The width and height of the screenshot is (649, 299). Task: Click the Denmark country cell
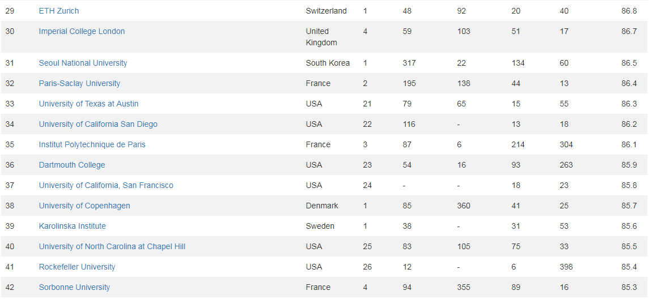322,206
